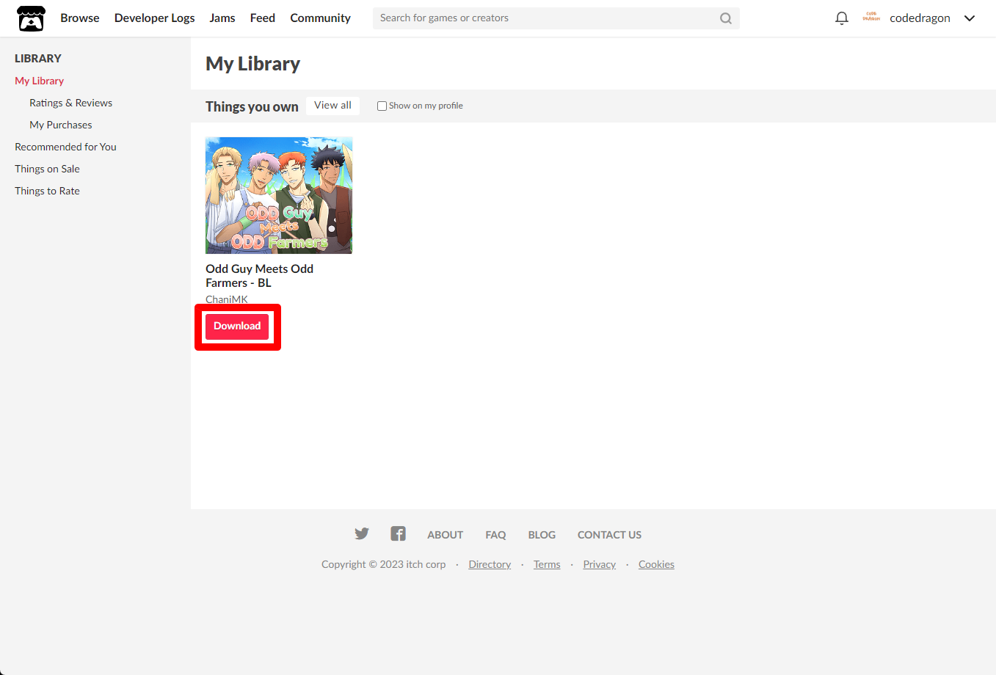Open the Browse menu
996x675 pixels.
point(80,18)
